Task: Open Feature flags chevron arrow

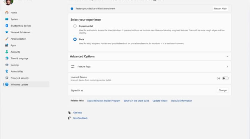Action: [x=227, y=67]
